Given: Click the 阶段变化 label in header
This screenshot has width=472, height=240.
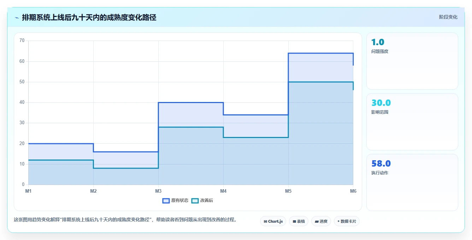Looking at the screenshot, I should pos(448,17).
